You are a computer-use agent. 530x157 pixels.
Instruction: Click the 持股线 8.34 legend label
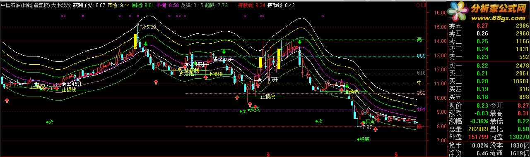[x=252, y=5]
